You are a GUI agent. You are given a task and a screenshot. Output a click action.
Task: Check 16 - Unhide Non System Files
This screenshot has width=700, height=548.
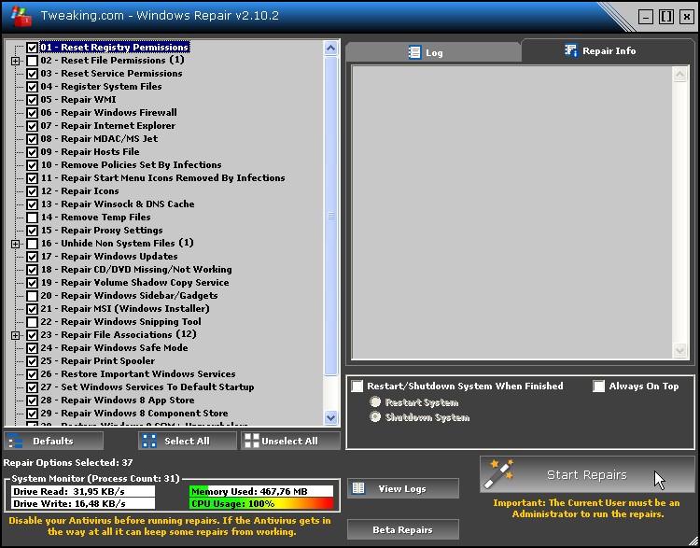32,244
